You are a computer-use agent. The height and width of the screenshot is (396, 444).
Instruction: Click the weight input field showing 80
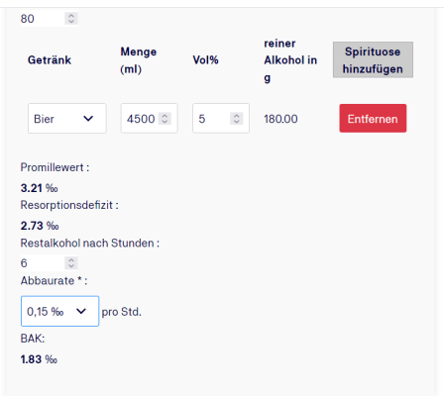(50, 19)
